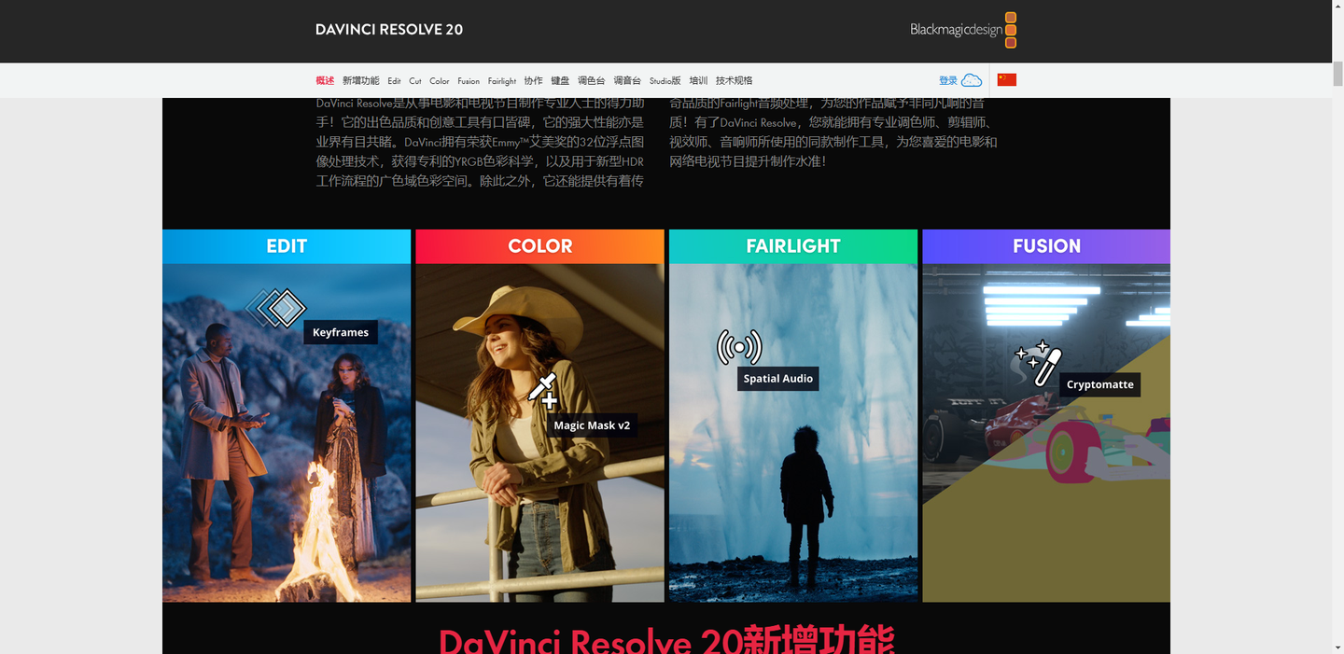This screenshot has width=1344, height=654.
Task: Go to the Cut nav item
Action: pos(415,81)
